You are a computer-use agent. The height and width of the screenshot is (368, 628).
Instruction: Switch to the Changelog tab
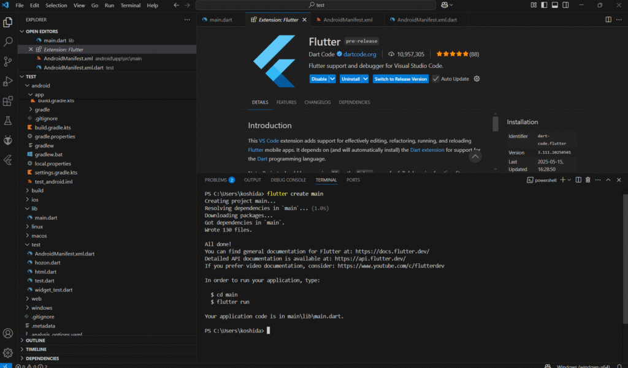click(x=318, y=102)
